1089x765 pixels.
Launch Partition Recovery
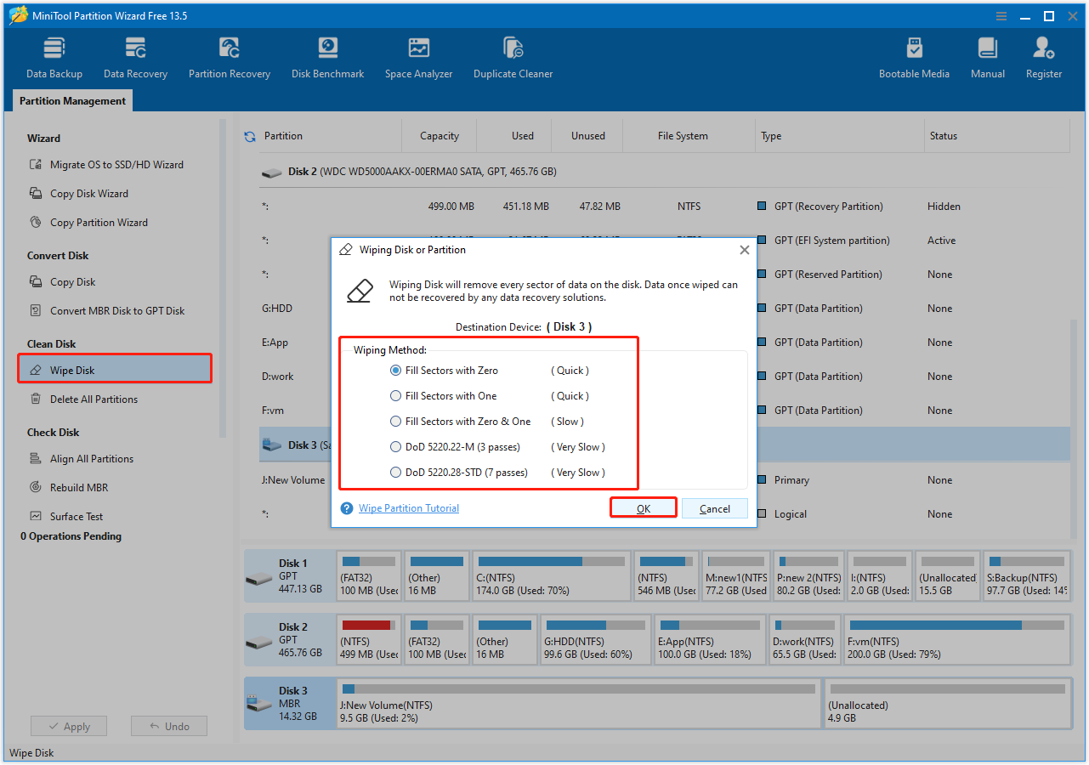click(229, 55)
